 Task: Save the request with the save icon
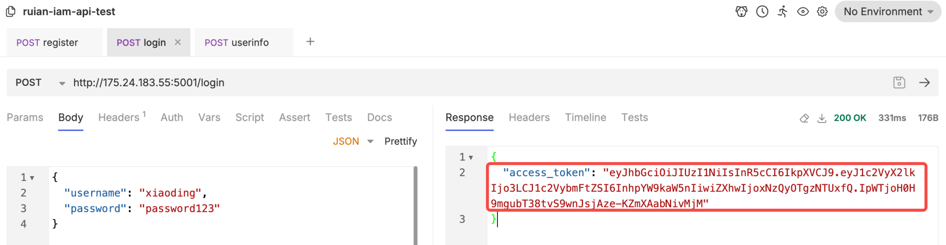(899, 83)
